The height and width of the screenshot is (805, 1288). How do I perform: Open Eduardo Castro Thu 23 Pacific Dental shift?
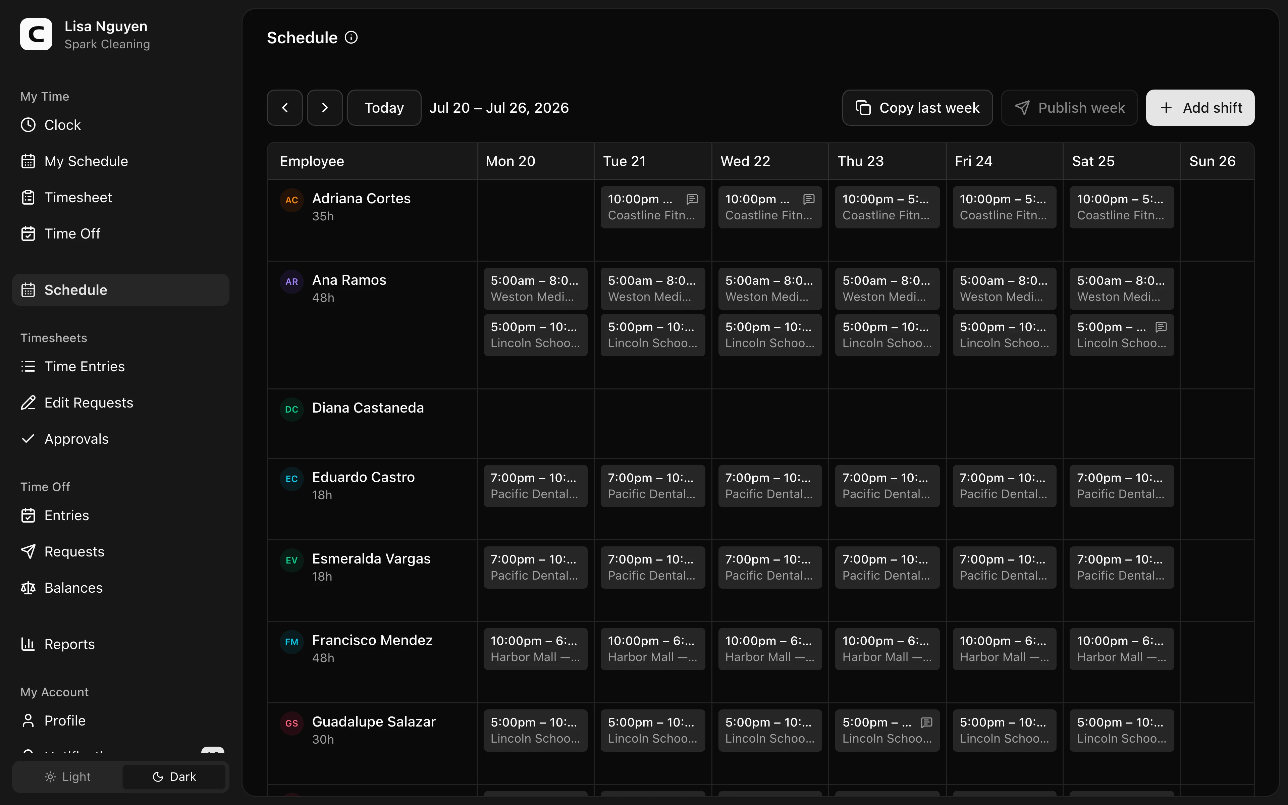tap(887, 486)
